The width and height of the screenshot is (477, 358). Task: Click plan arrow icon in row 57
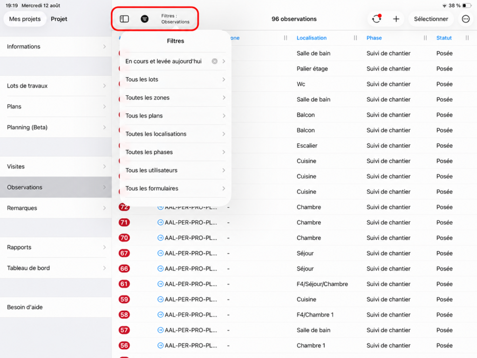pyautogui.click(x=160, y=330)
